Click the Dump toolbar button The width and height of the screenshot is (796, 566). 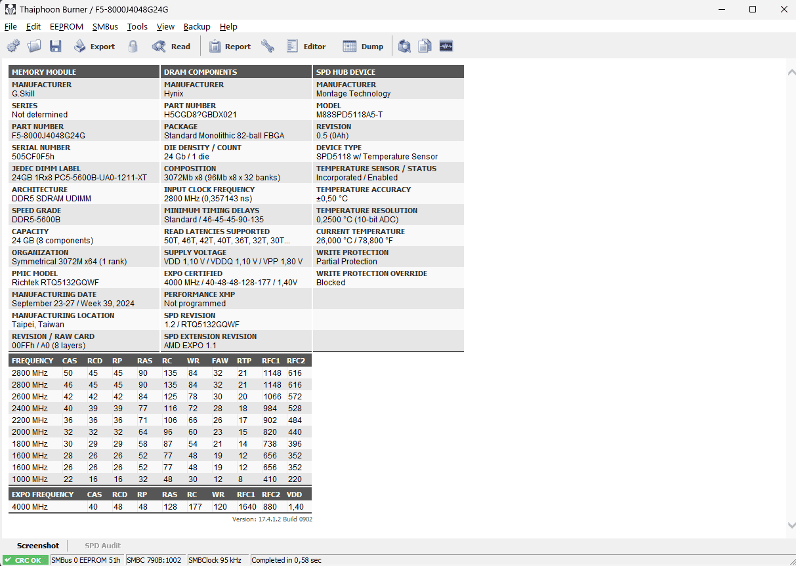click(x=364, y=47)
